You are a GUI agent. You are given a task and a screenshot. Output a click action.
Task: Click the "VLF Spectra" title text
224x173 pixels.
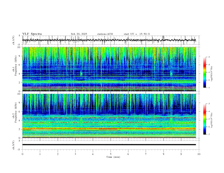tap(32, 34)
